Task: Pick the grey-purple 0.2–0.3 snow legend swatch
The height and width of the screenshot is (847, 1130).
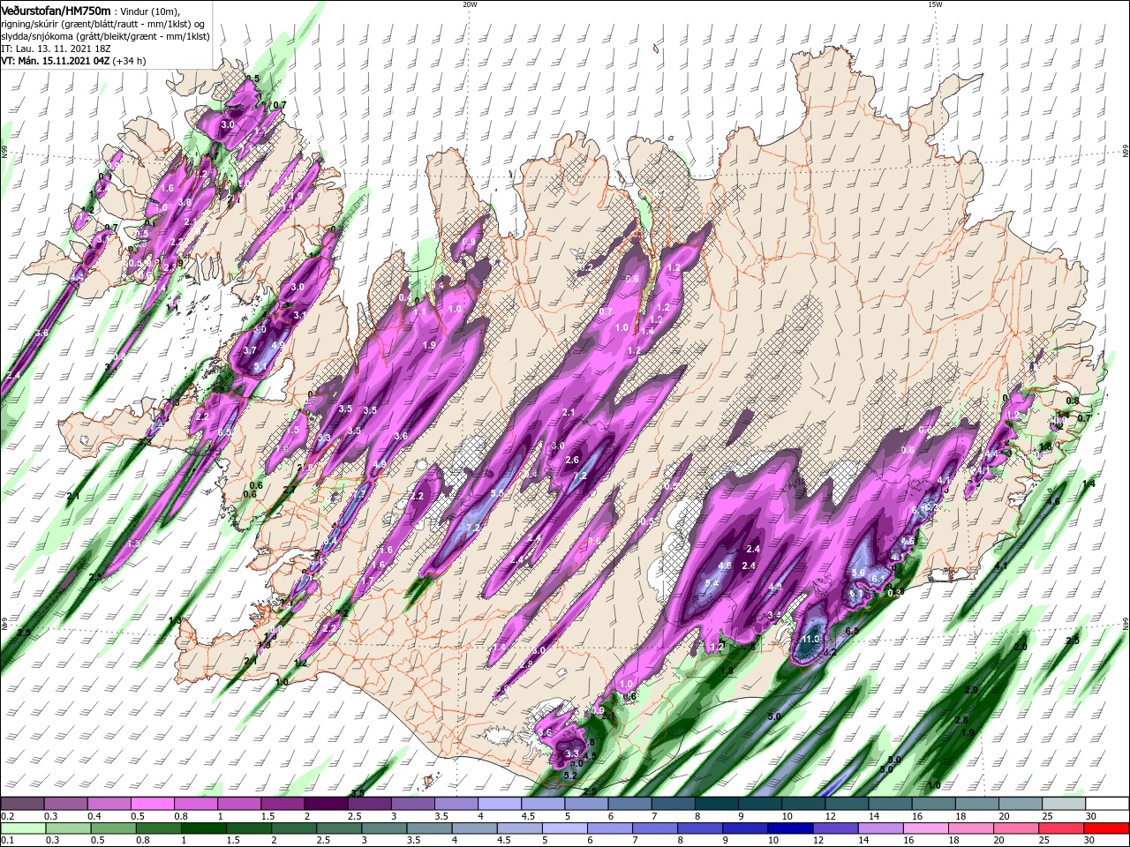Action: pos(22,804)
